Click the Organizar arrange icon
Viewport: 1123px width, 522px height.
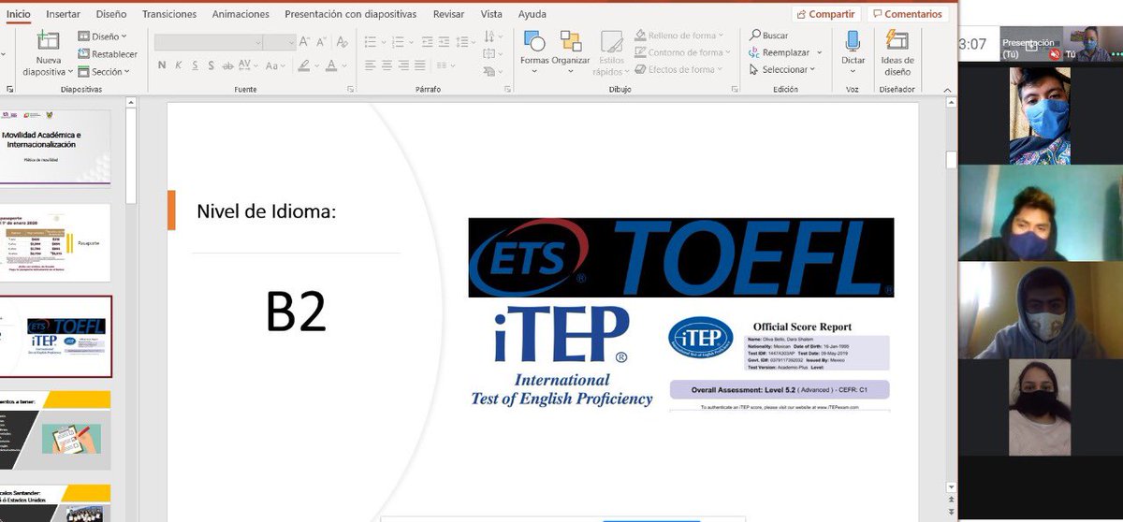pyautogui.click(x=571, y=41)
